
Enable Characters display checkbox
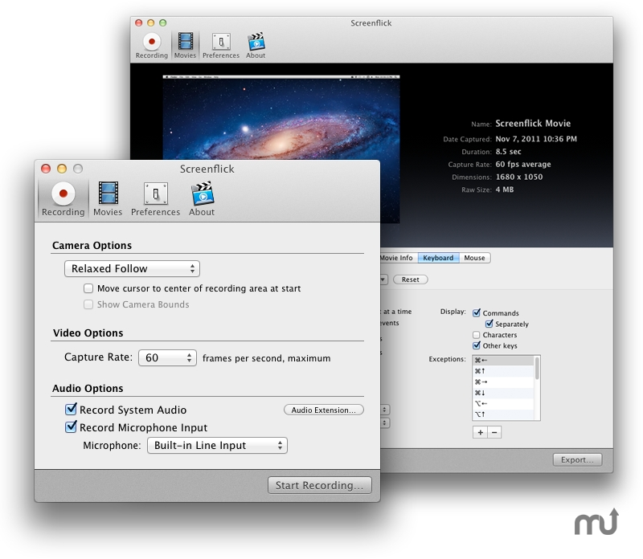[476, 335]
